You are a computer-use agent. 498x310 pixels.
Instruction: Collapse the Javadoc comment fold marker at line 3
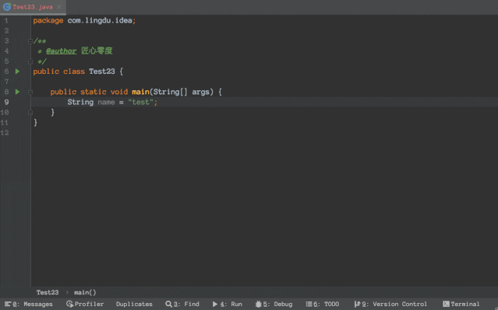pos(30,41)
